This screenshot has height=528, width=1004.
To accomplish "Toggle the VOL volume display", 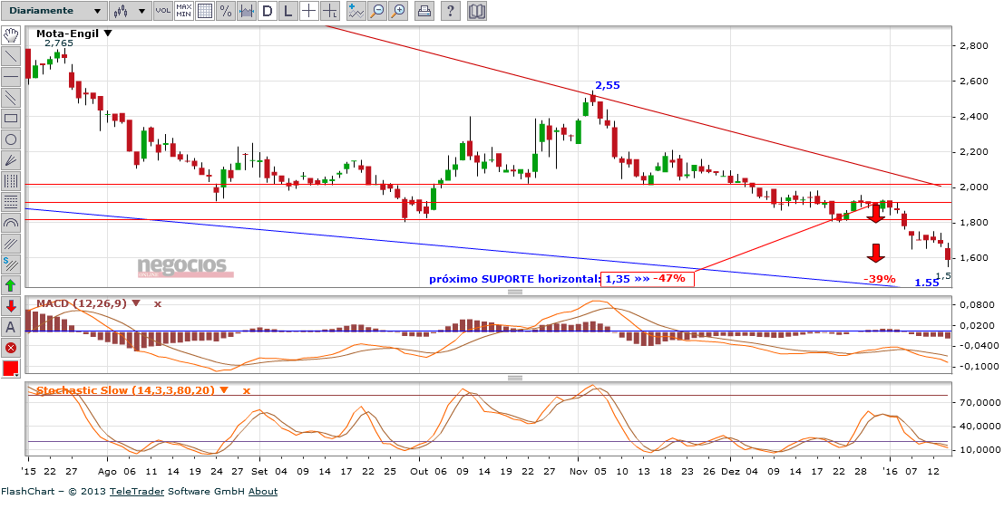I will coord(162,11).
